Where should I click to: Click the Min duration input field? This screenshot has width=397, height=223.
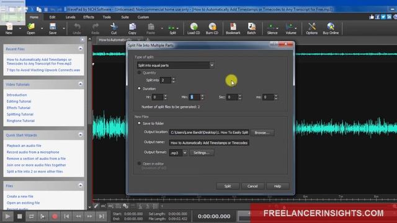194,97
